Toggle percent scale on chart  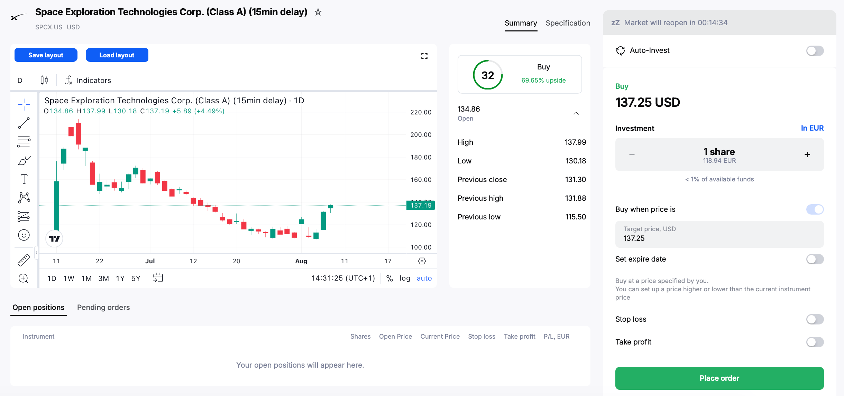click(x=389, y=278)
